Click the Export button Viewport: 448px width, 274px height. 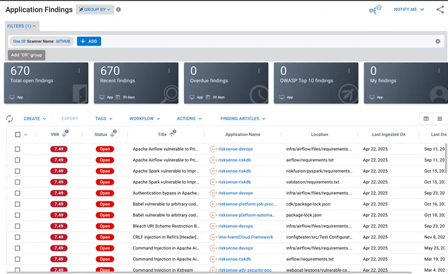click(70, 119)
